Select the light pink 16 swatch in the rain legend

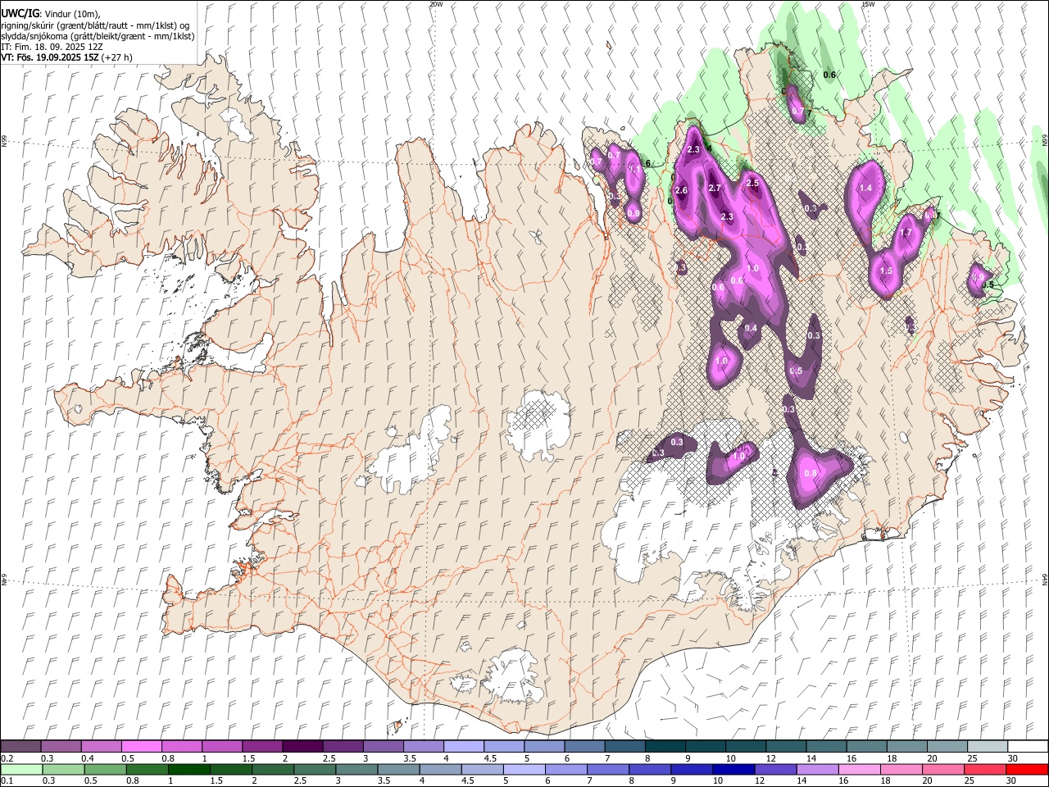[859, 769]
